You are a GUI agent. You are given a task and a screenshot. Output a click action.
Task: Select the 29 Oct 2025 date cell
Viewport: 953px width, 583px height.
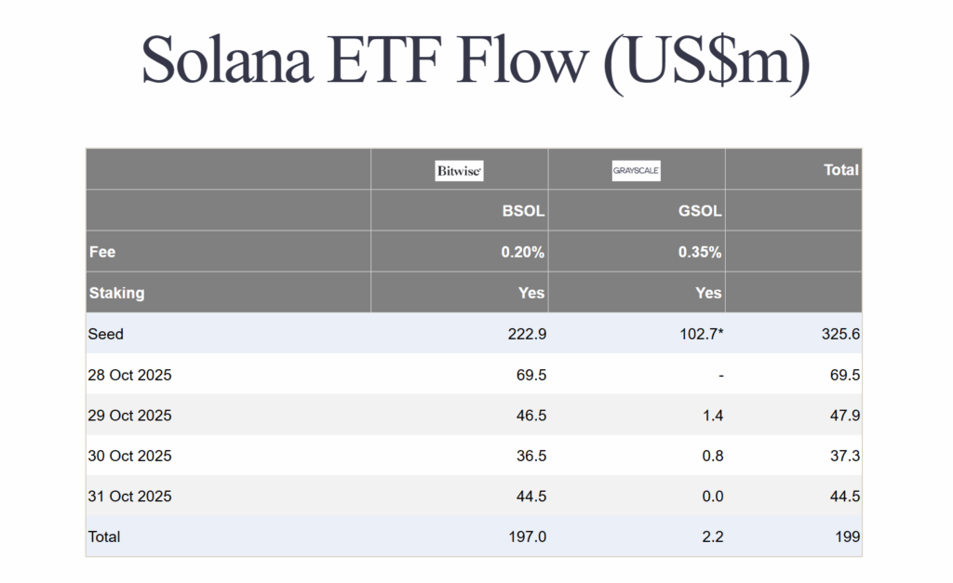click(130, 416)
